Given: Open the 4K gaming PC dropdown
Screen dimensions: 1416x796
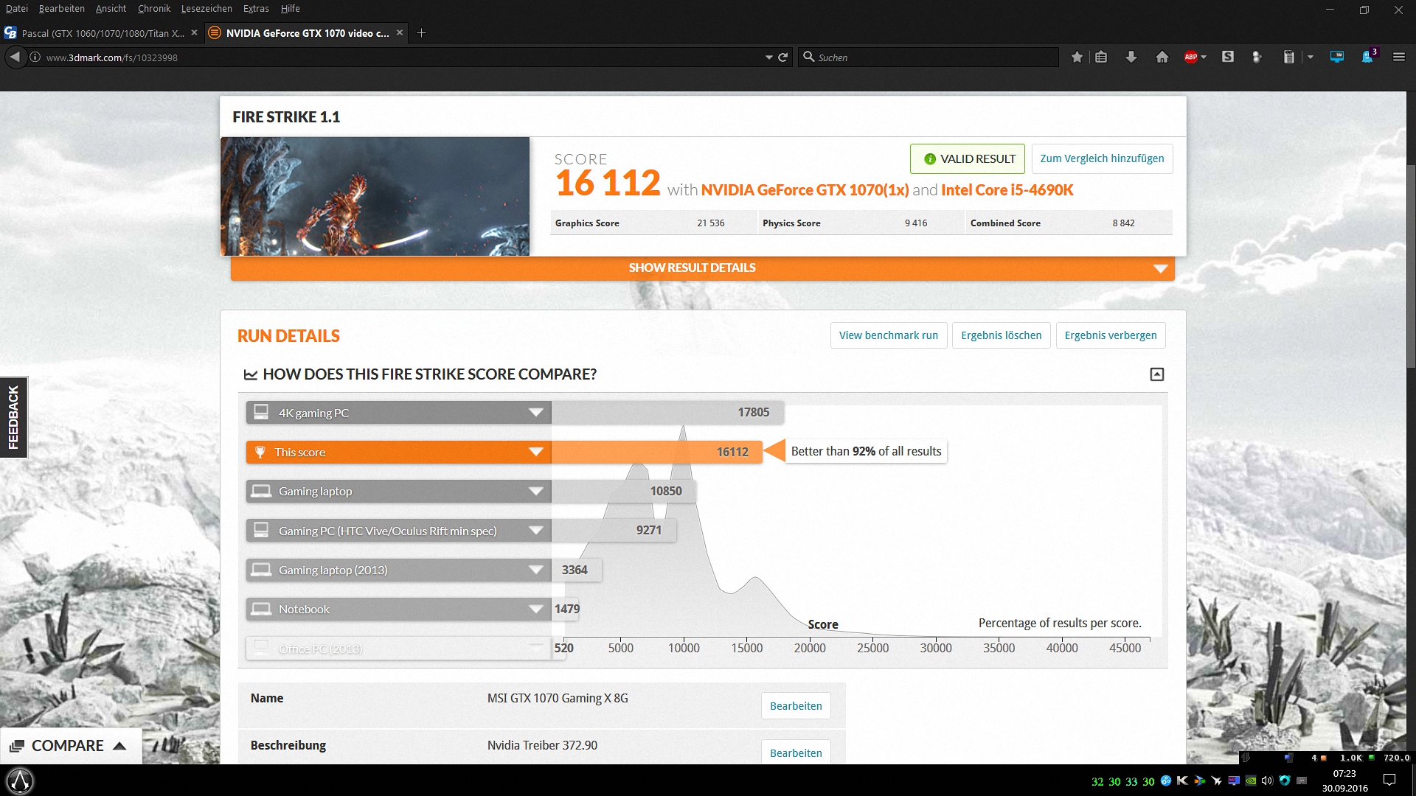Looking at the screenshot, I should [x=535, y=413].
